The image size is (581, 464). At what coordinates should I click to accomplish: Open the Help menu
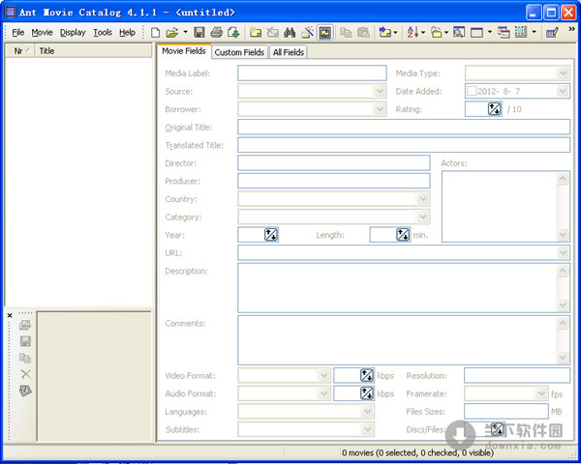pyautogui.click(x=127, y=33)
